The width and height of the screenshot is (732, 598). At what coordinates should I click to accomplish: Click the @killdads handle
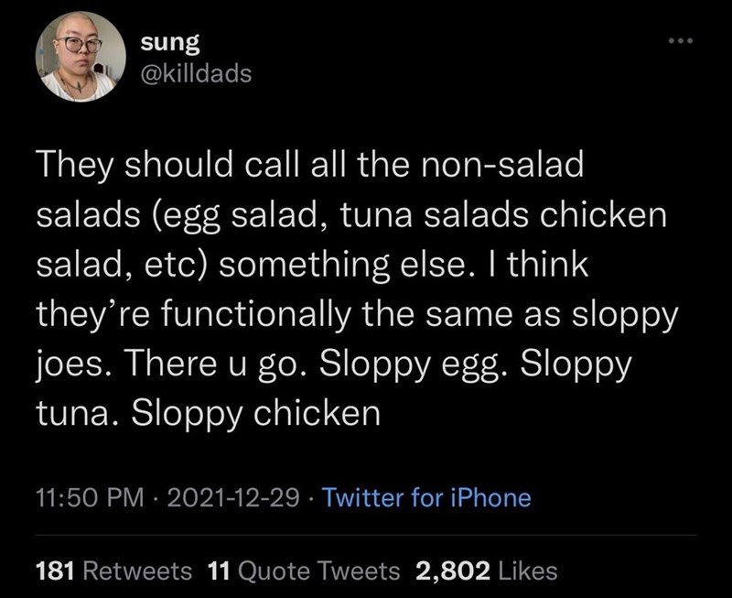195,72
